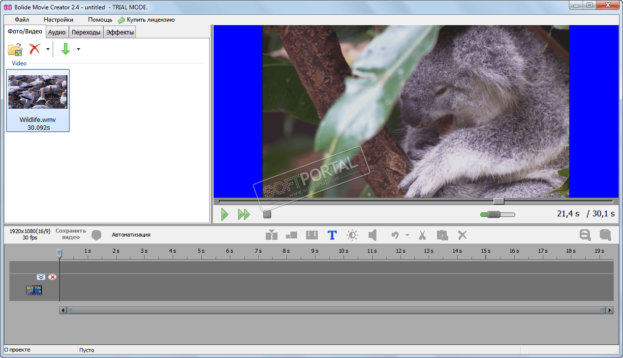Open dropdown arrow beside green arrow
The image size is (623, 358).
78,49
